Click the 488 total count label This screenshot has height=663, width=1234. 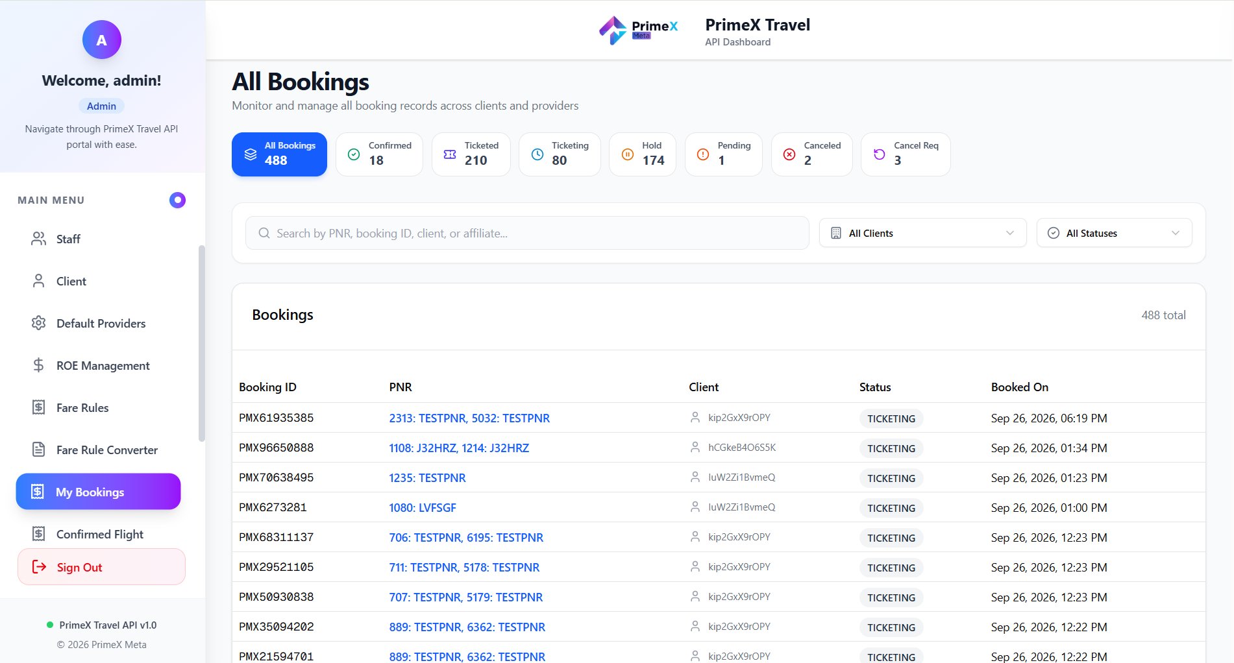[1163, 315]
